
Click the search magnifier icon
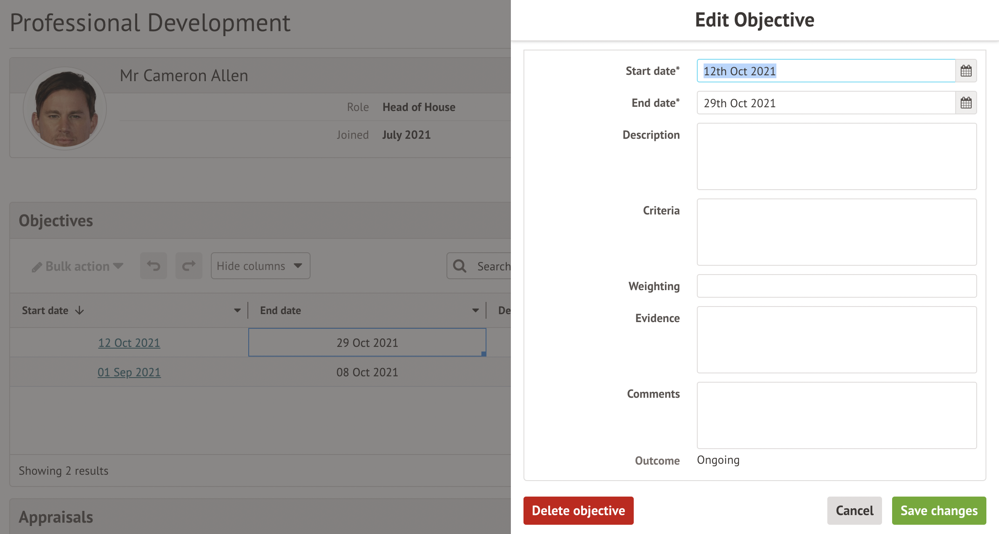460,266
